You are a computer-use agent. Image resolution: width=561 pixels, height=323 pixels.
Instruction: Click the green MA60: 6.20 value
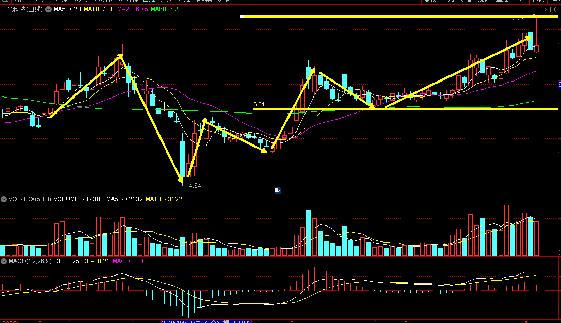166,9
